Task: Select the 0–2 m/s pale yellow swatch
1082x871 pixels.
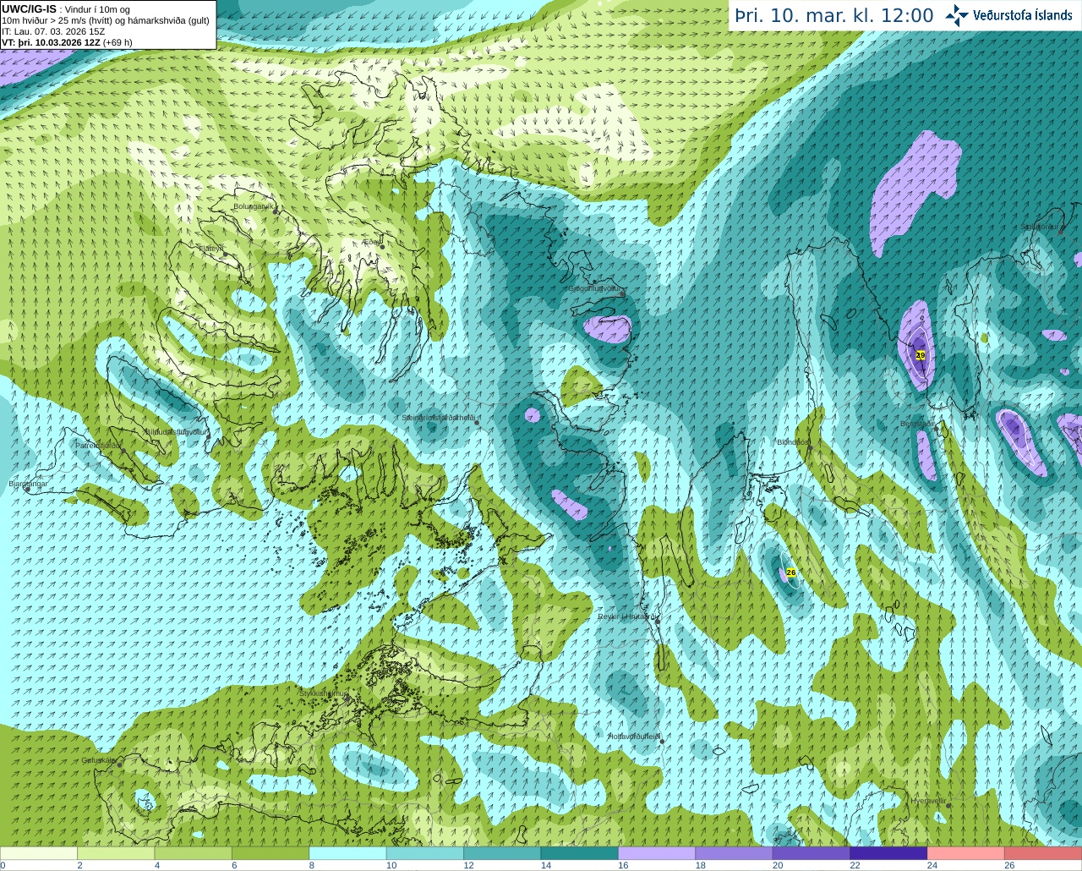Action: click(x=39, y=853)
